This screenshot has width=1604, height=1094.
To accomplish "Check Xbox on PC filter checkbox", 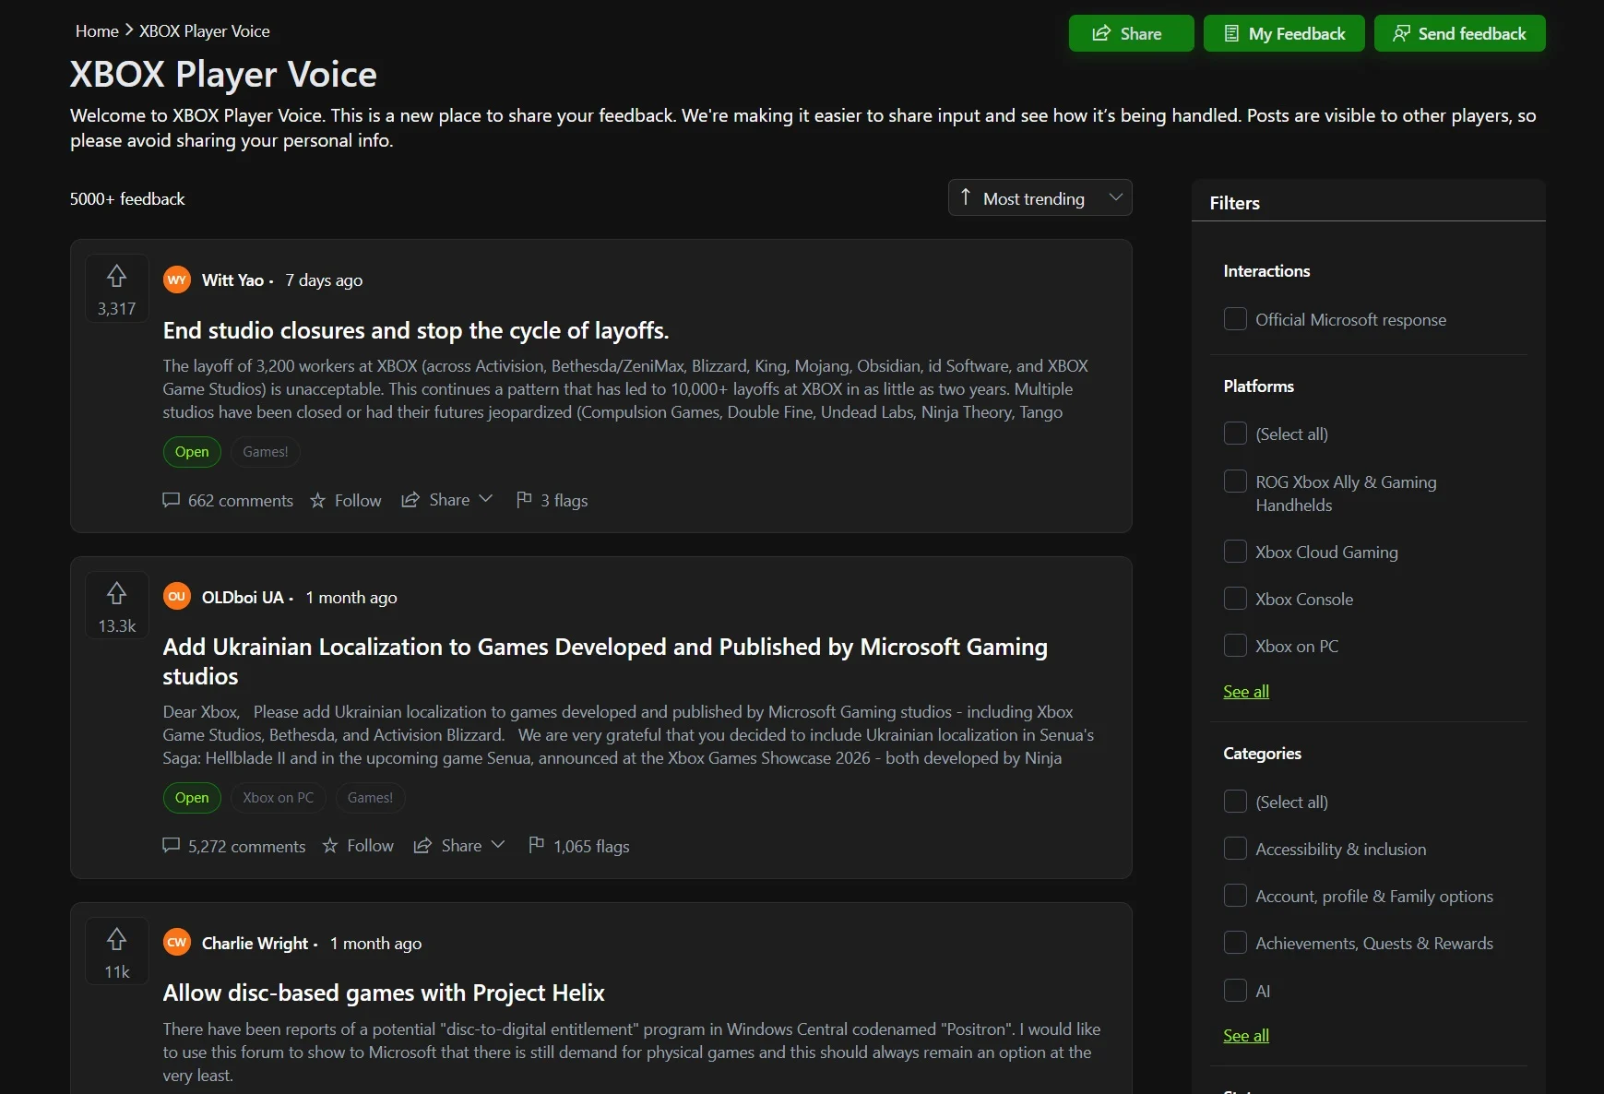I will [1235, 646].
